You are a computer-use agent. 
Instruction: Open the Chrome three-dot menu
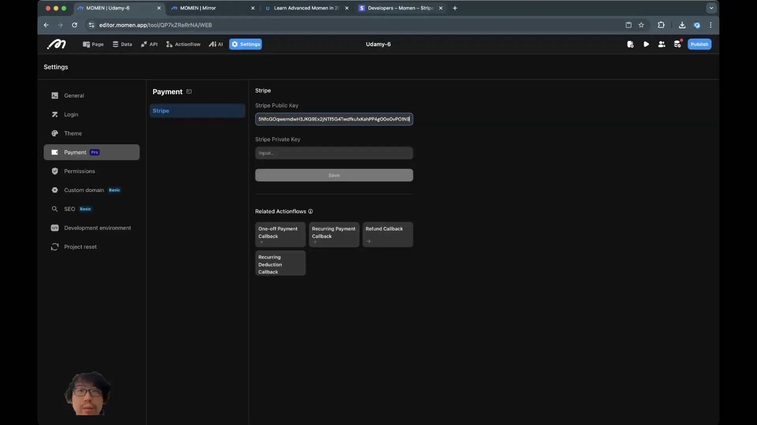point(711,25)
